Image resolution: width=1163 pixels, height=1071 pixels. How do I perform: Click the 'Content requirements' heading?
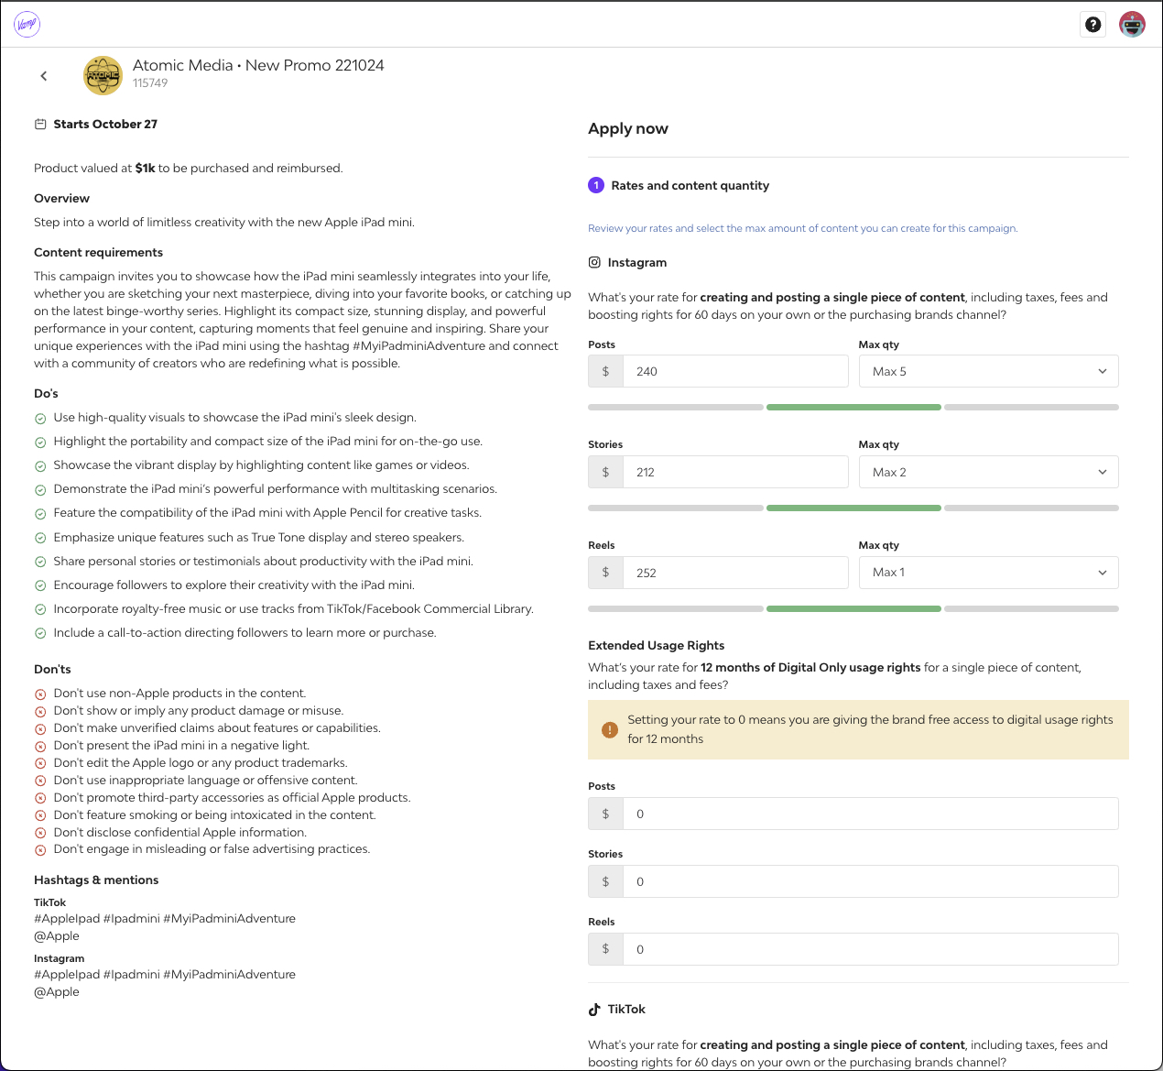pos(98,253)
